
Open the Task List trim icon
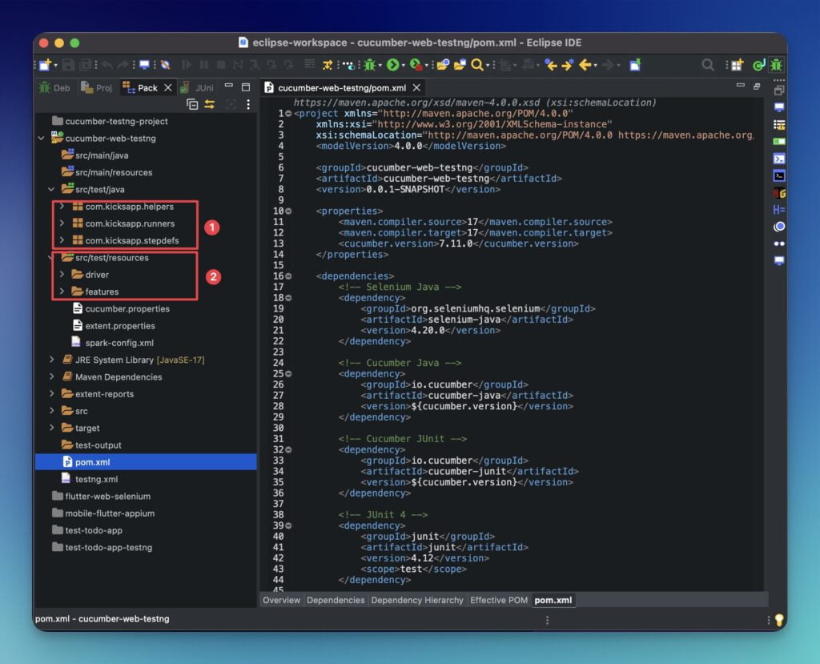click(779, 124)
